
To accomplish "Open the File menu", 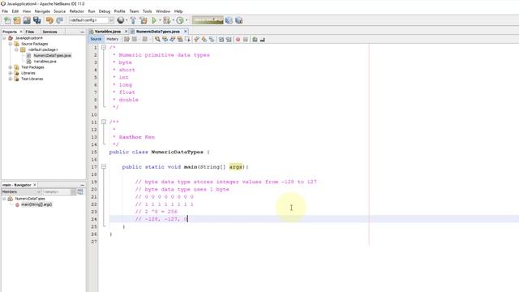I will [5, 11].
